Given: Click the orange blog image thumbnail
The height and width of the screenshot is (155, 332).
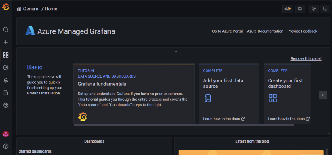Looking at the screenshot, I should point(251,153).
